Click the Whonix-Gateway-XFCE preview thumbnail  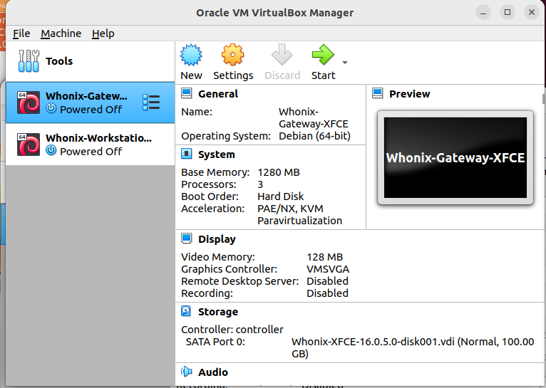[455, 158]
